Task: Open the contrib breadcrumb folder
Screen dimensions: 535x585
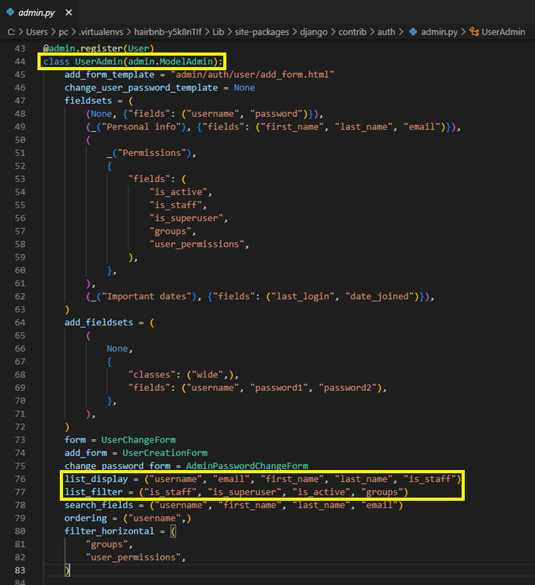Action: tap(352, 32)
